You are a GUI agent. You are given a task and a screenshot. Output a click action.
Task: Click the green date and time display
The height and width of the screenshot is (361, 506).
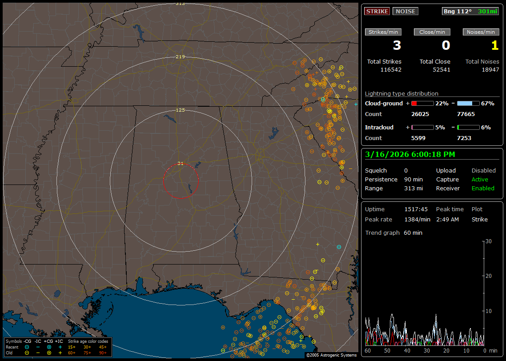tap(409, 154)
